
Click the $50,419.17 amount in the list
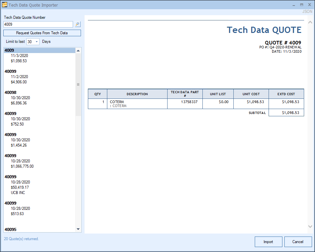[x=20, y=187]
